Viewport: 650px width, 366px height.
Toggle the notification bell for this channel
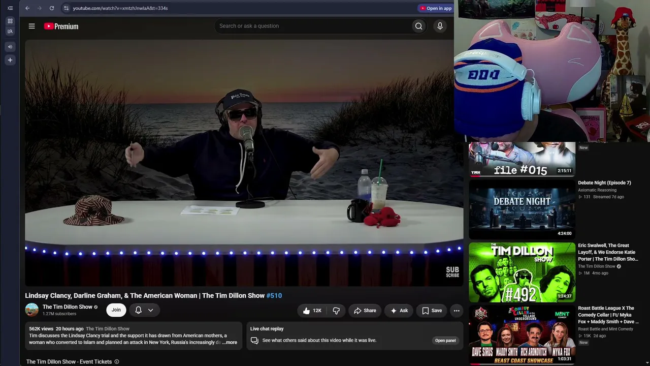point(138,310)
